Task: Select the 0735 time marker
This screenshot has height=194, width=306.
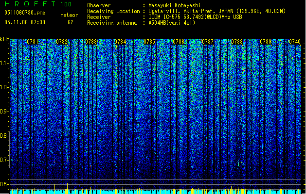Action: coord(149,42)
